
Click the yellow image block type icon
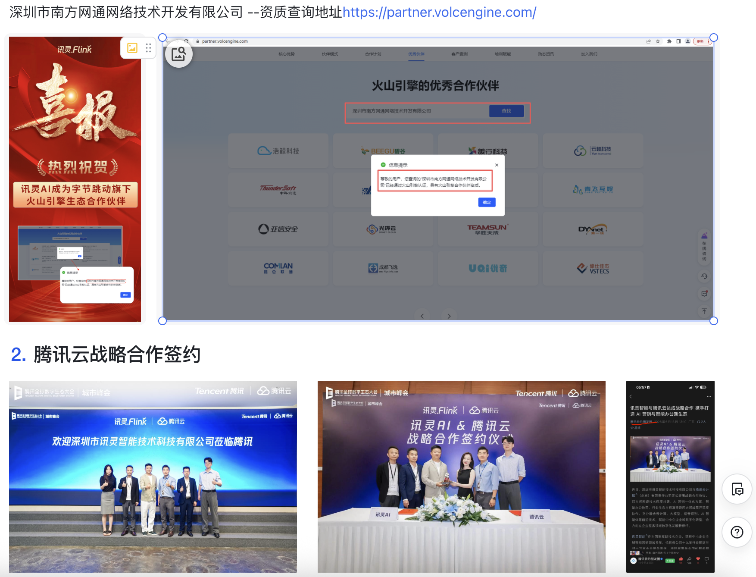pos(132,48)
